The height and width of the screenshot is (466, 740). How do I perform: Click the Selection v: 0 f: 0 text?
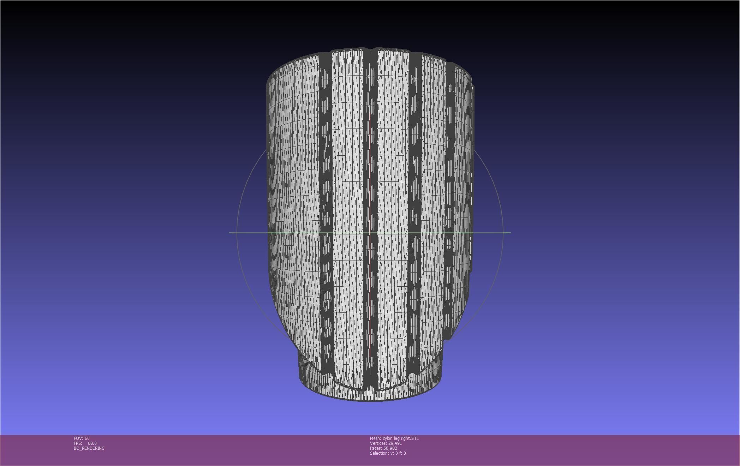(388, 453)
